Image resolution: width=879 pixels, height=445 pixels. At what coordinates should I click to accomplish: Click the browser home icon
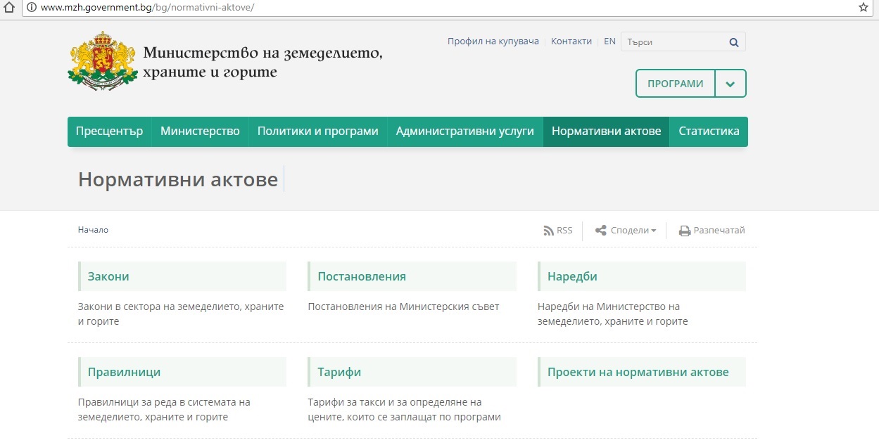point(9,8)
